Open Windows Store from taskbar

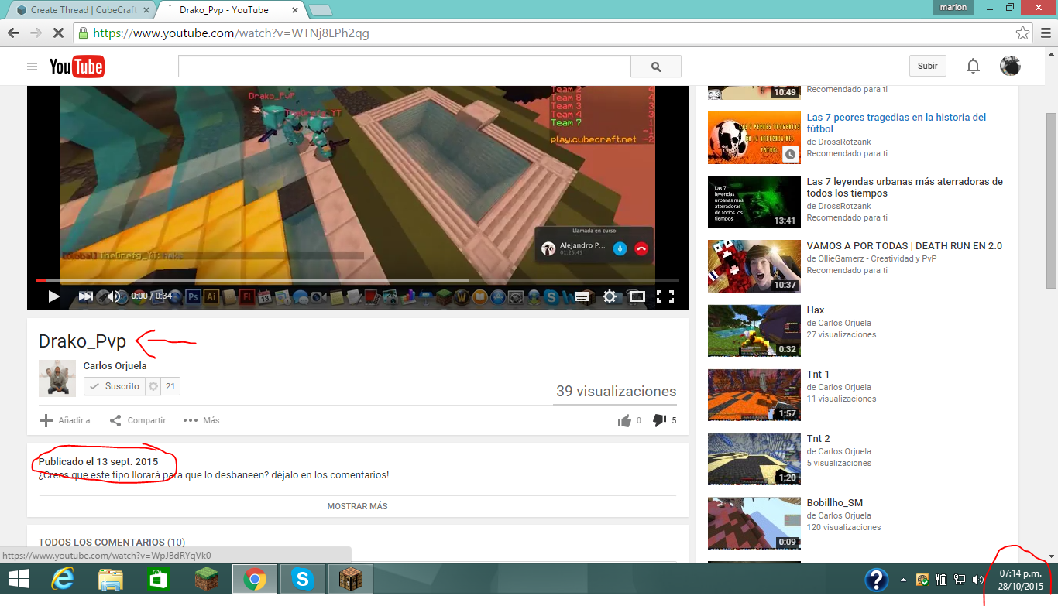[x=158, y=579]
